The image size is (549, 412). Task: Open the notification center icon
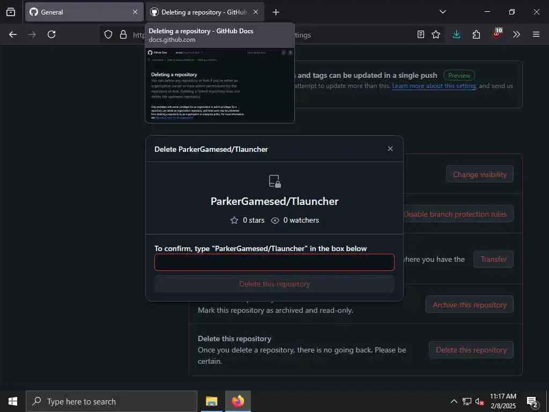click(x=532, y=402)
